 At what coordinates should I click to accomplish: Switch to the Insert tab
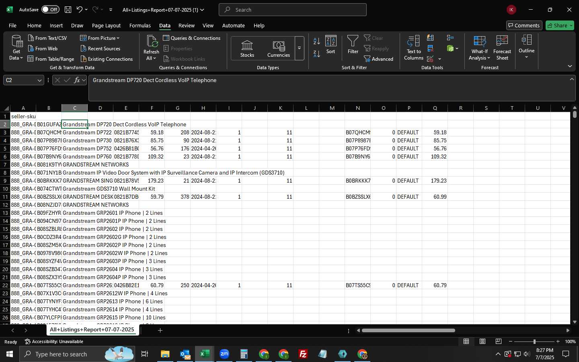(56, 25)
